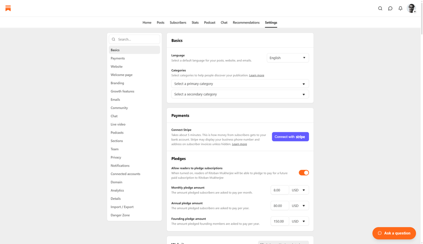Click the Substack bookmark logo
Viewport: 423px width, 244px height.
(x=8, y=8)
